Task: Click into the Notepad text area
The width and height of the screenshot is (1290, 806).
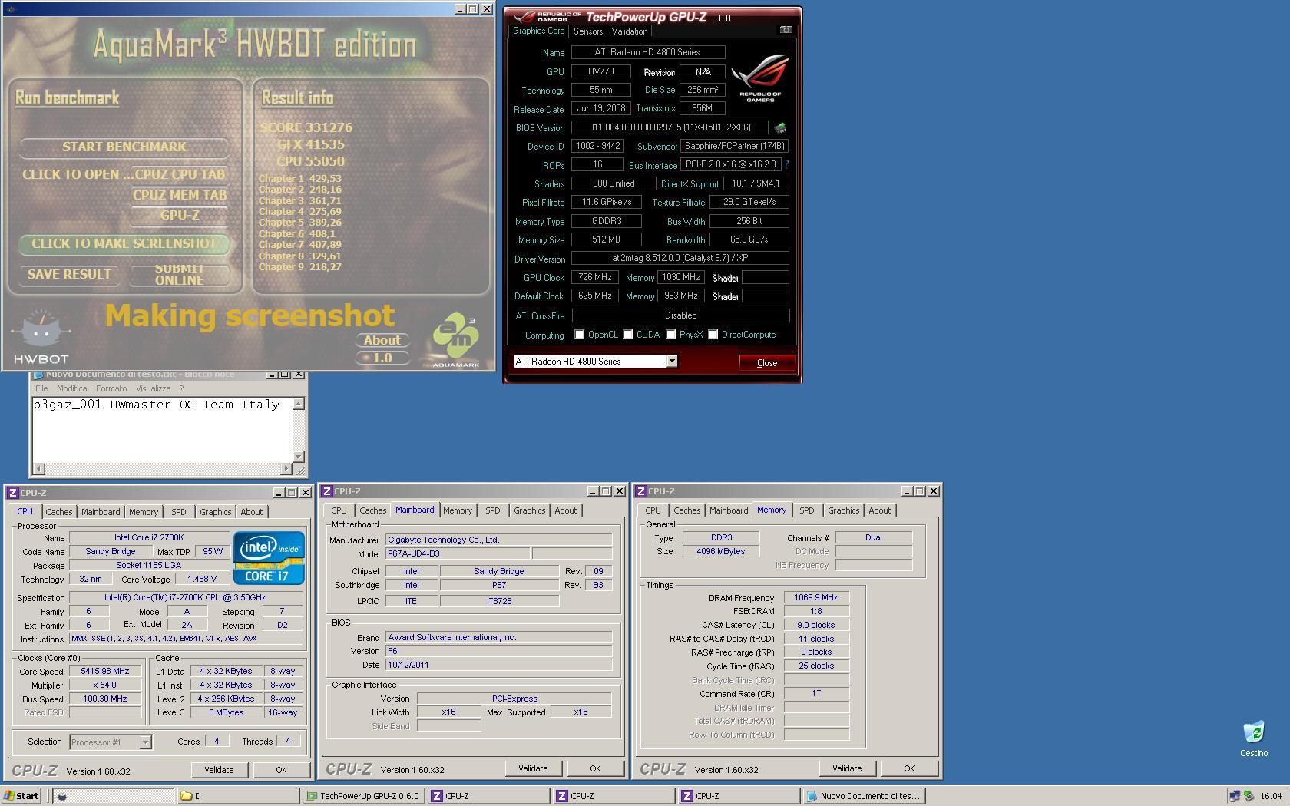Action: (162, 430)
